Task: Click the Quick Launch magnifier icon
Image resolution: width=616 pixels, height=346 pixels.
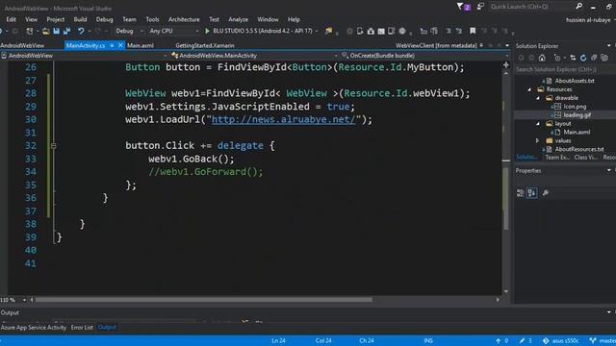Action: click(578, 7)
